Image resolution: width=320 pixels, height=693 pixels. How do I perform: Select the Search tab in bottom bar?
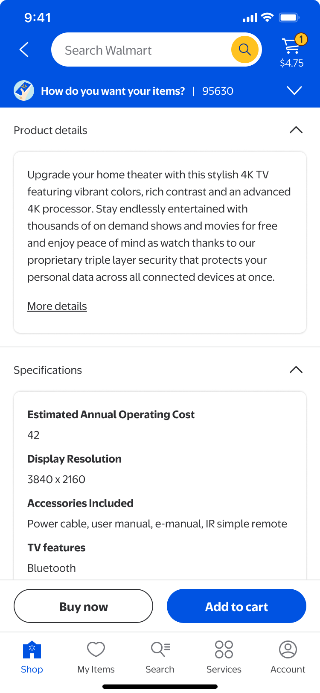[x=160, y=657]
